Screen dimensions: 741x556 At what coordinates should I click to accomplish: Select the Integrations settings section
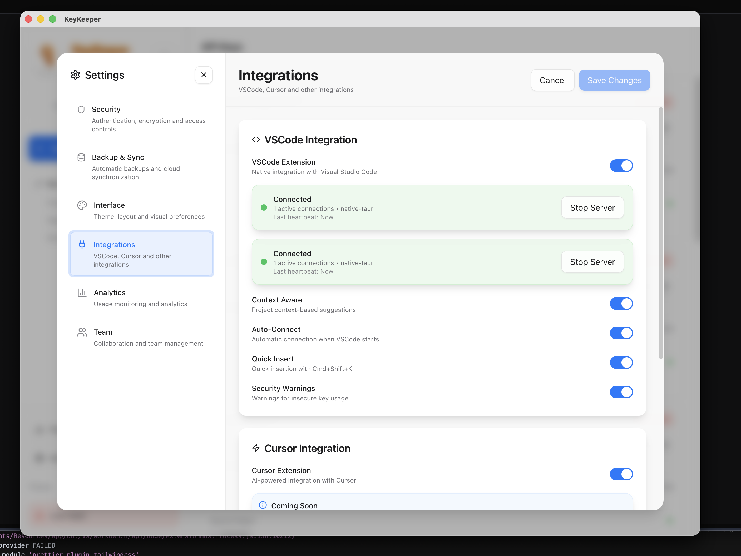click(x=141, y=254)
